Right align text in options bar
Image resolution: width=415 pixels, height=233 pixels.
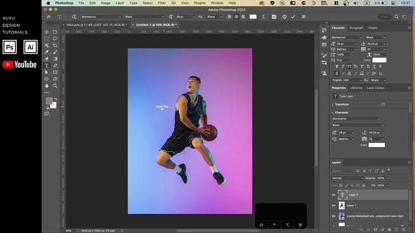243,17
